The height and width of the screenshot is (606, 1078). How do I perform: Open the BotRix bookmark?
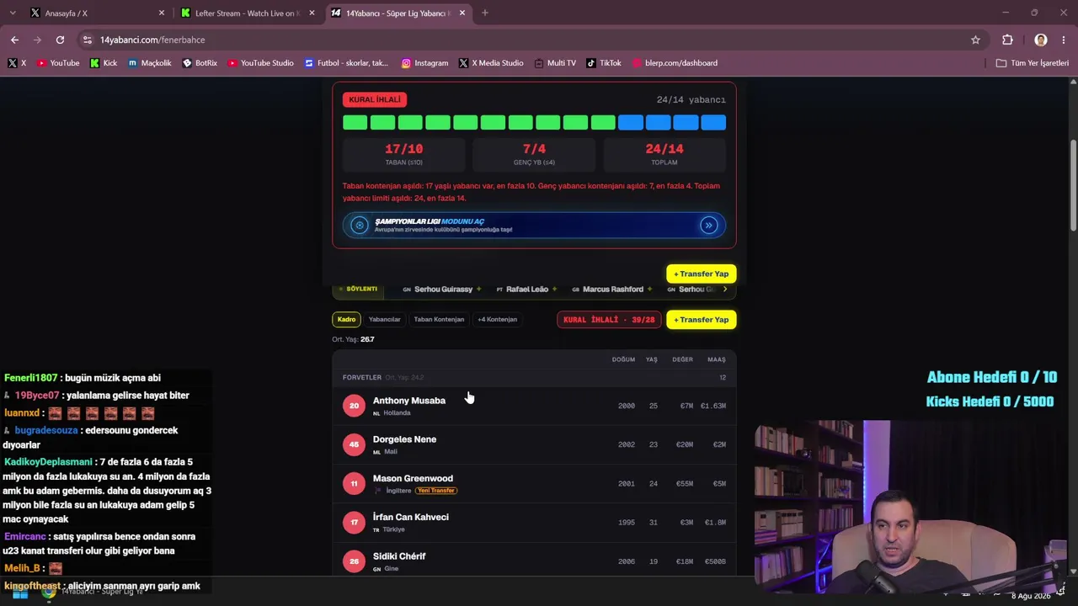pos(200,63)
